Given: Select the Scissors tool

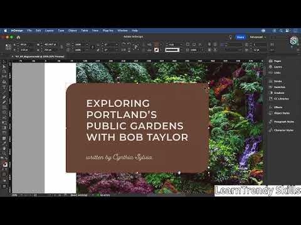Looking at the screenshot, I should tap(4, 117).
